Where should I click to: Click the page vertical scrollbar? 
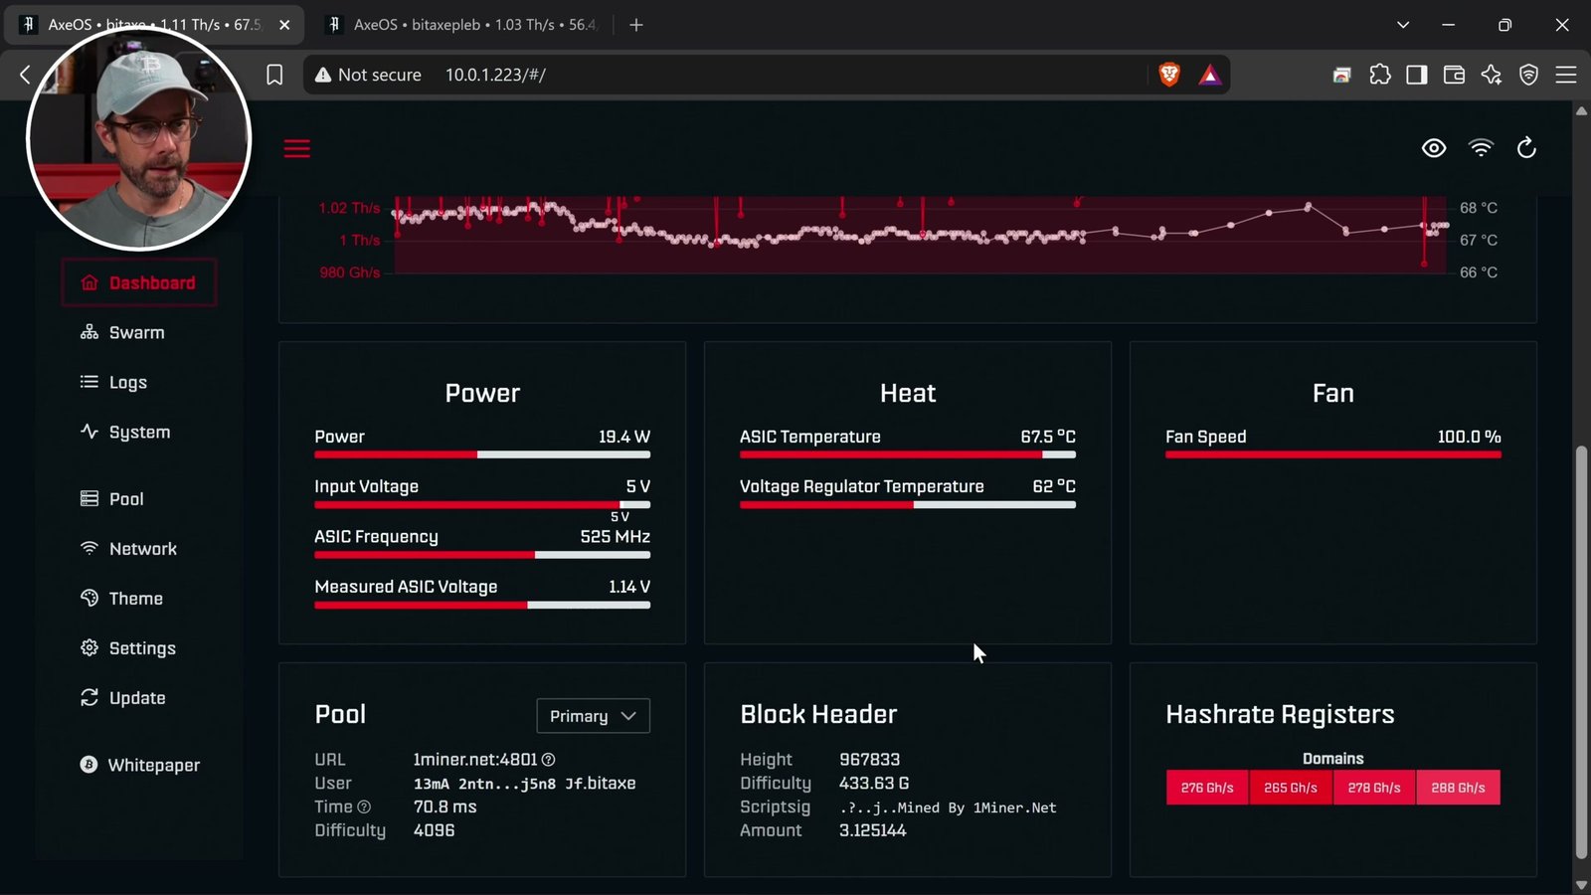coord(1581,653)
